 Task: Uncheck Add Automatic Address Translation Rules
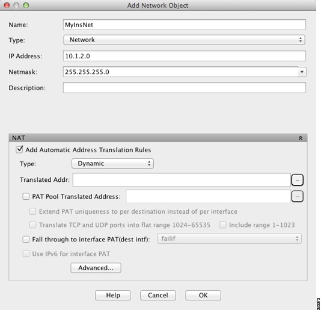point(19,149)
